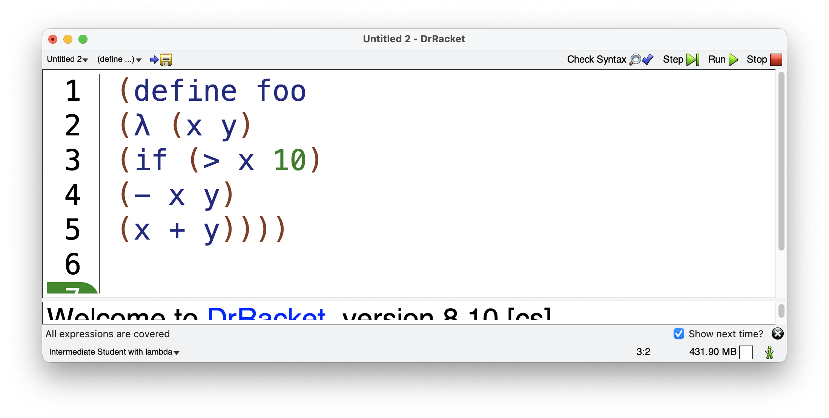Click the λ symbol on line 2
829x418 pixels.
(x=143, y=126)
